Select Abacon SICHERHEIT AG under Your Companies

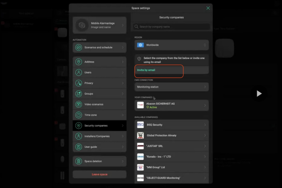(171, 105)
